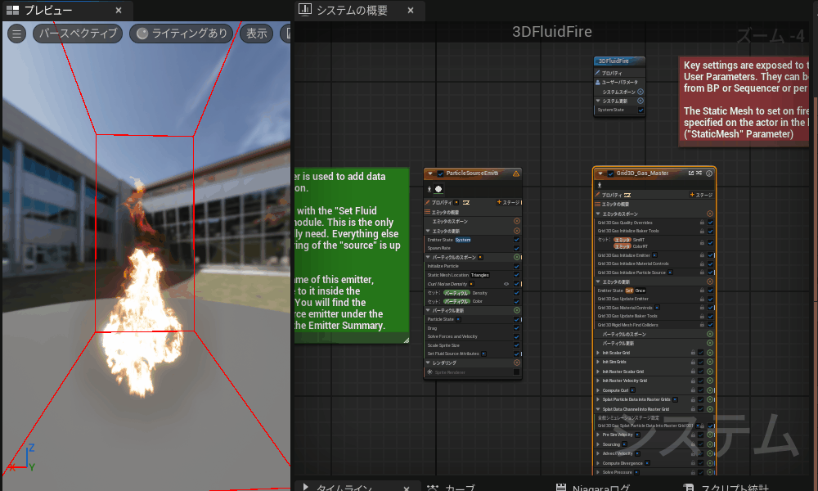Toggle the ParticleSourceEmitter enabled checkbox in header

point(441,173)
